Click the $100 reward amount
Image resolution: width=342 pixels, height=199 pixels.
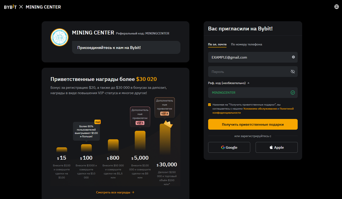coord(86,158)
